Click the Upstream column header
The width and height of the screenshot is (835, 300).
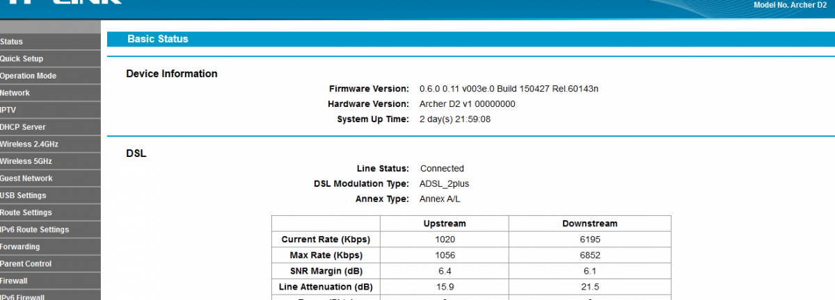445,224
